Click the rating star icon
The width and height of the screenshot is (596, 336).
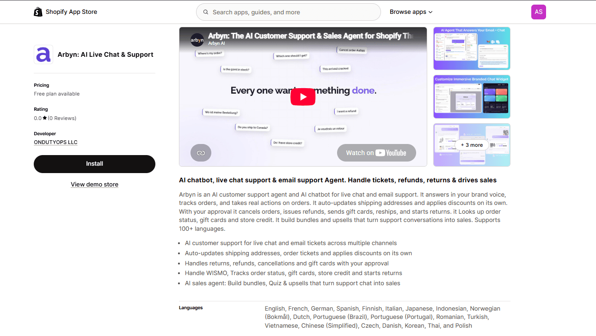[45, 118]
